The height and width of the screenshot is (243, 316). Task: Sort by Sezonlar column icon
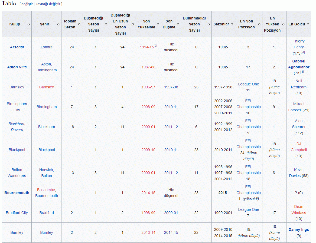tap(232, 24)
